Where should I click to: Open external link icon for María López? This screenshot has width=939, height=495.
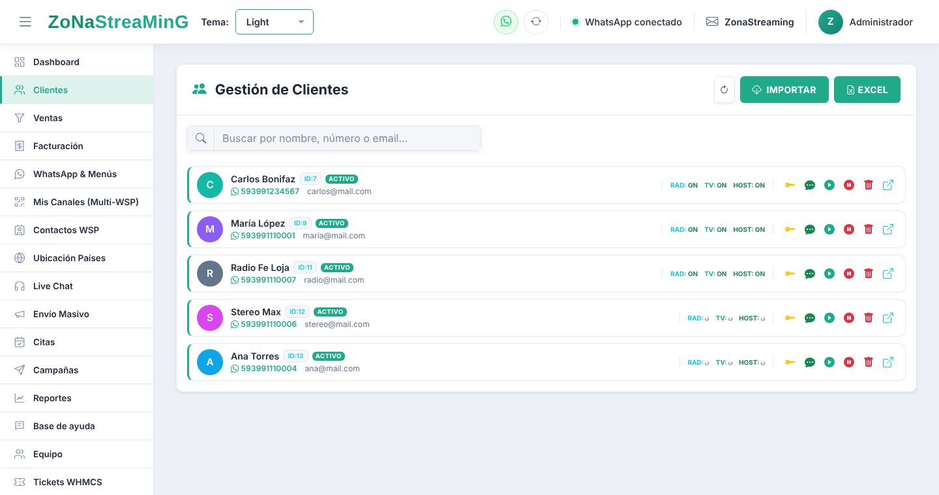(x=888, y=229)
